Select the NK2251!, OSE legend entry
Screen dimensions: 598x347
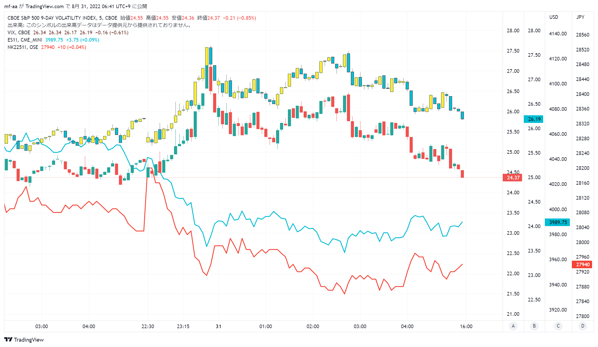[x=23, y=47]
